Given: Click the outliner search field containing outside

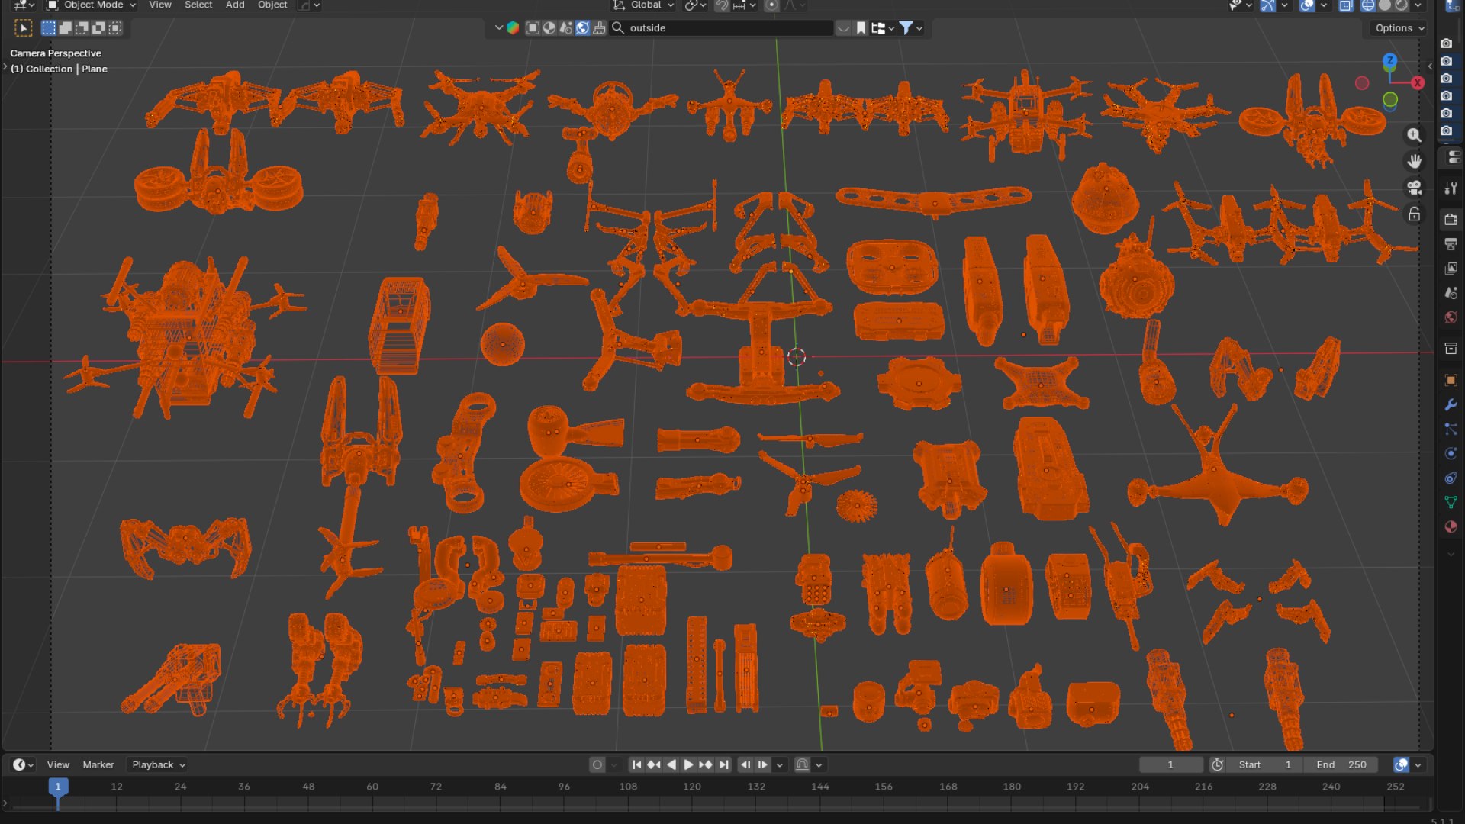Looking at the screenshot, I should click(x=723, y=28).
